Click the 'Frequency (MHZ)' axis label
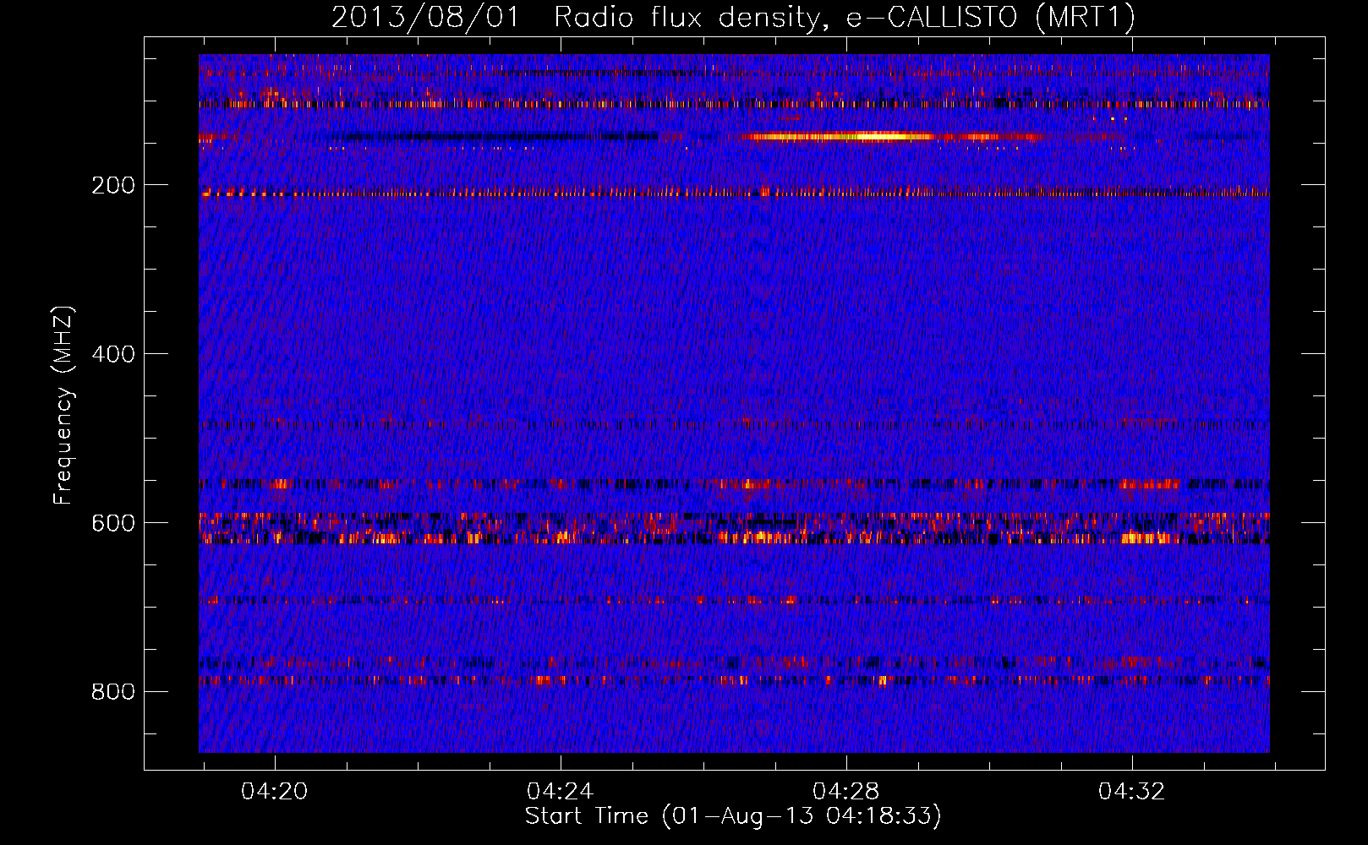The height and width of the screenshot is (845, 1368). coord(63,406)
